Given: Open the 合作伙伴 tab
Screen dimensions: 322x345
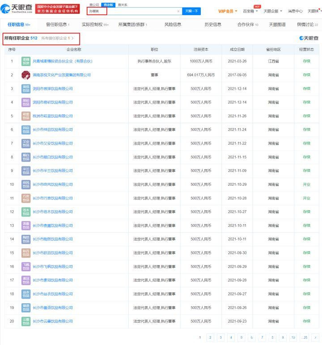Looking at the screenshot, I should click(x=248, y=25).
